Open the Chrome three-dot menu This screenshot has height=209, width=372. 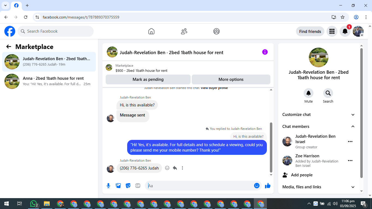(x=366, y=17)
